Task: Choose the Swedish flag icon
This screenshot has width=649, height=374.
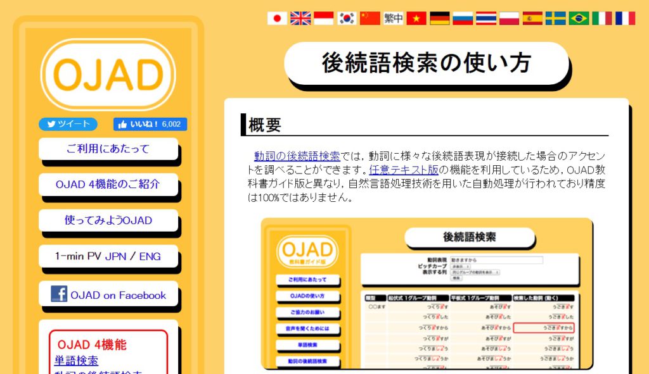Action: click(556, 18)
